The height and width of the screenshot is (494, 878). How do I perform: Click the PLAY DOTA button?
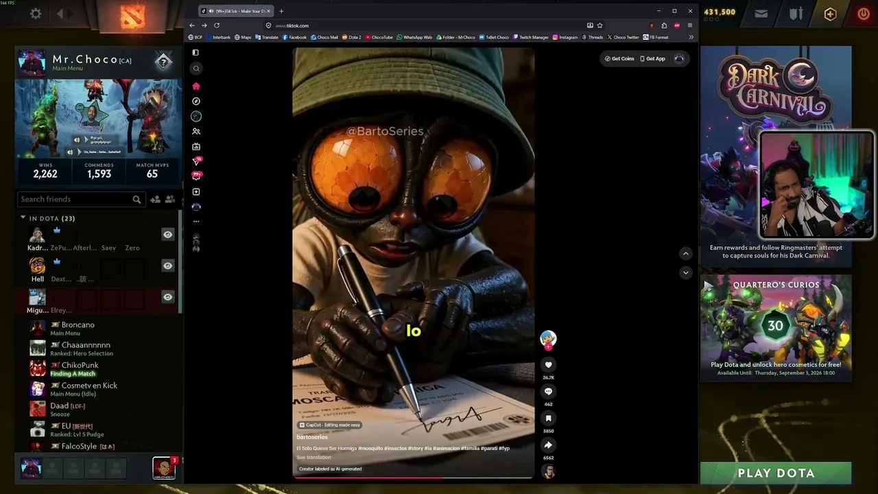(776, 473)
